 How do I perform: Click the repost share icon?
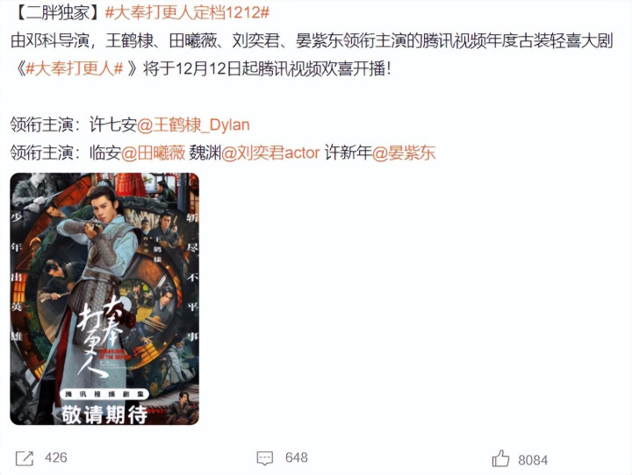[x=25, y=458]
